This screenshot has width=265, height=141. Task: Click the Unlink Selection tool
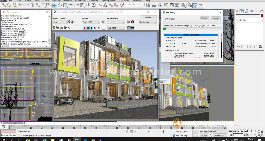[x=9, y=5]
